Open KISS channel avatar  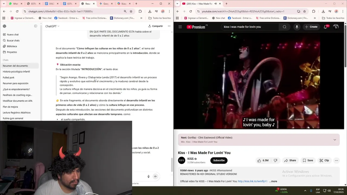coord(182,160)
